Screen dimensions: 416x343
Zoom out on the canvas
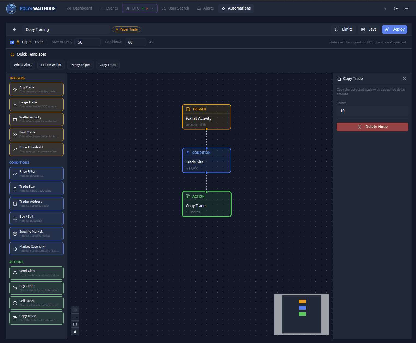pyautogui.click(x=75, y=317)
